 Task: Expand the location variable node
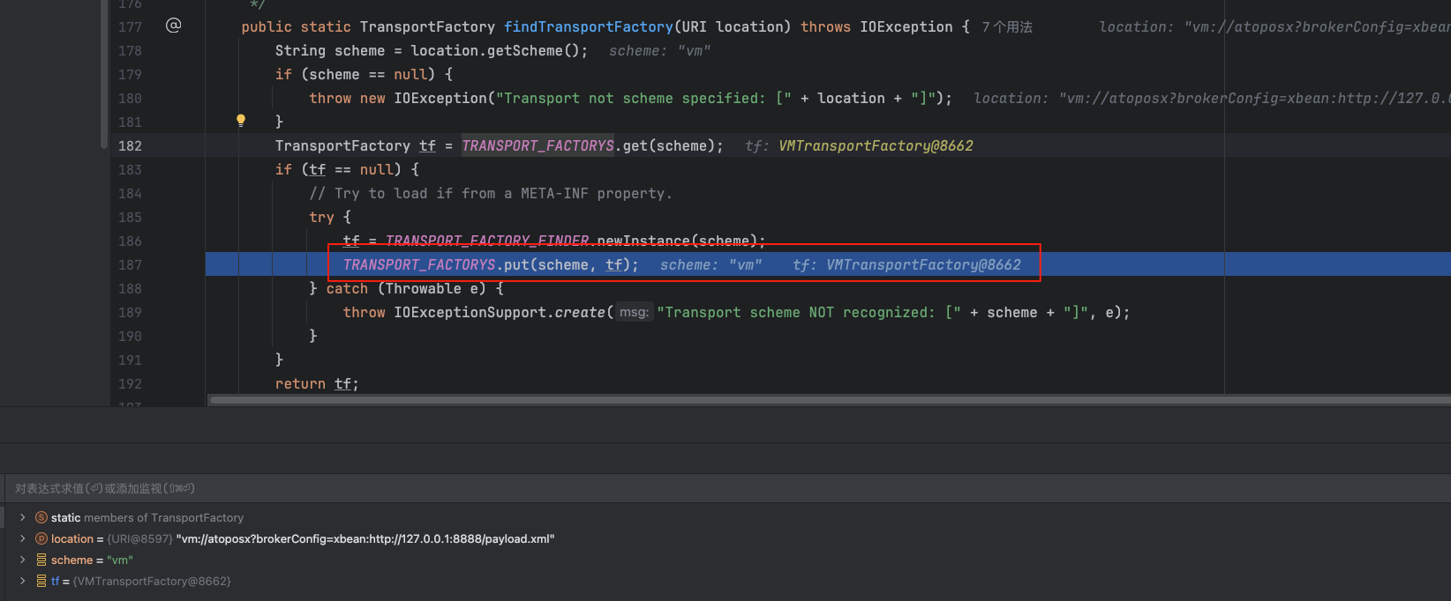[22, 538]
